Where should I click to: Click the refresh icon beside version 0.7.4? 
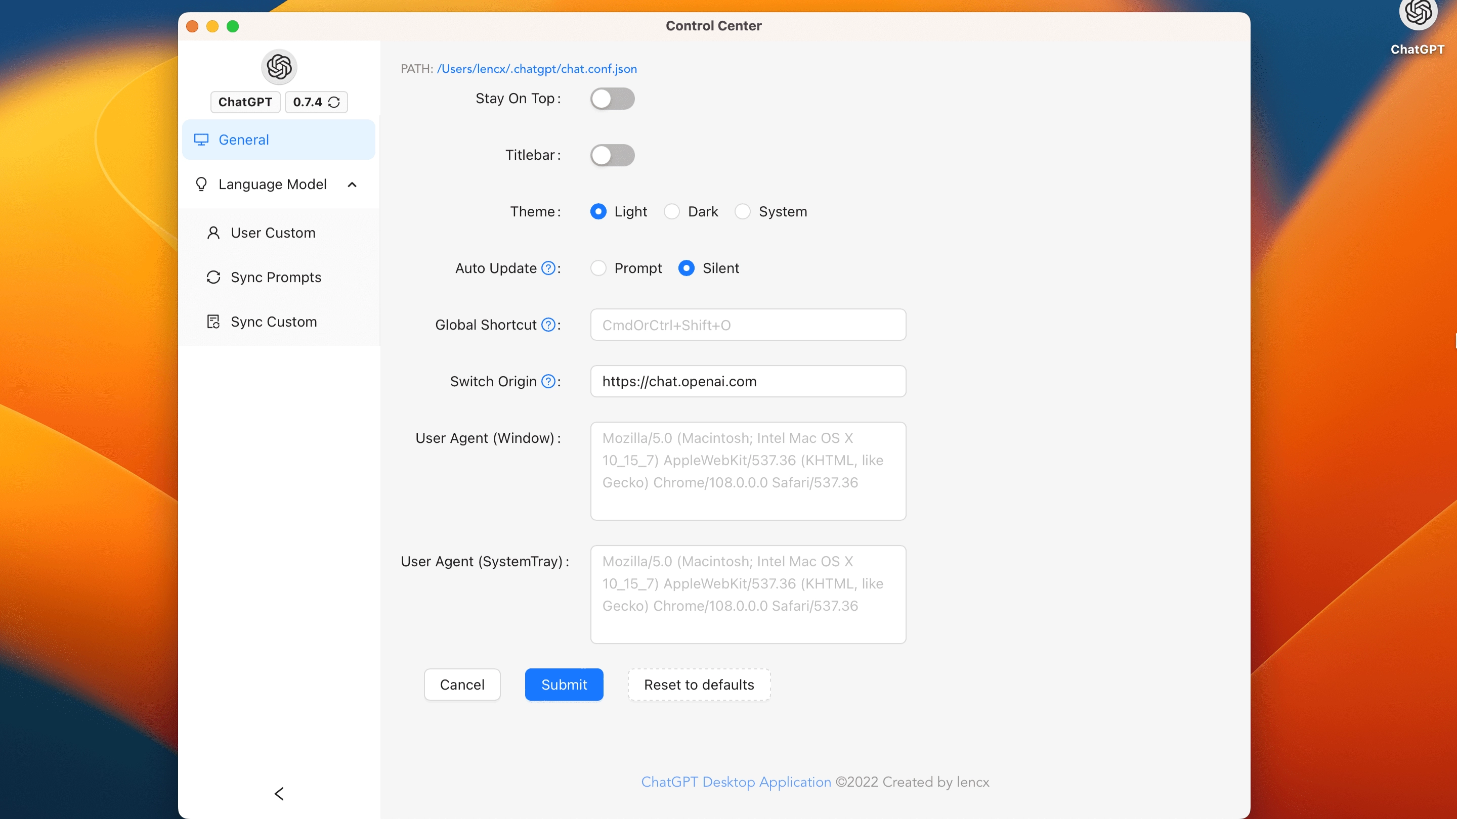pyautogui.click(x=334, y=102)
